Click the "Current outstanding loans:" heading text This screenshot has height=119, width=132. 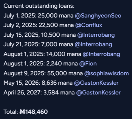tap(39, 6)
